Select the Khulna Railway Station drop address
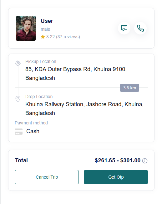This screenshot has height=204, width=162. [84, 109]
